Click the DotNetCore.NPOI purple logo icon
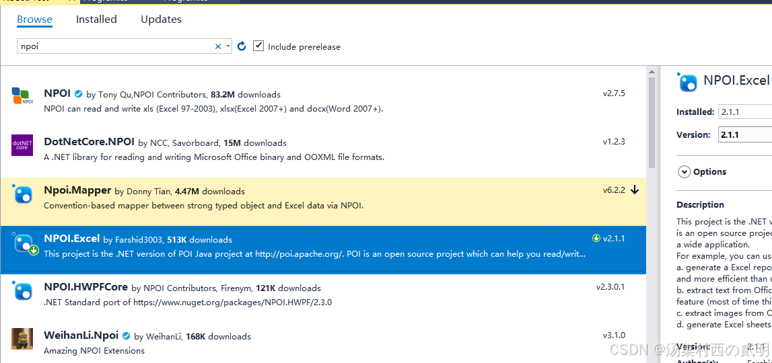 point(22,145)
